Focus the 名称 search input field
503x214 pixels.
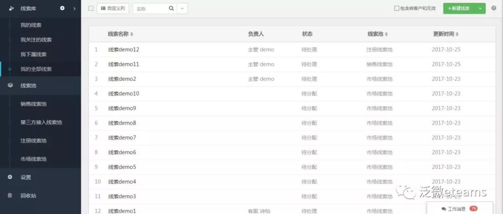[x=150, y=9]
